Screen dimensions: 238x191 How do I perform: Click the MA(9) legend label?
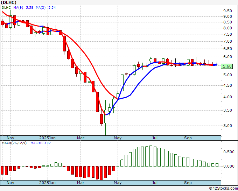(x=18, y=8)
